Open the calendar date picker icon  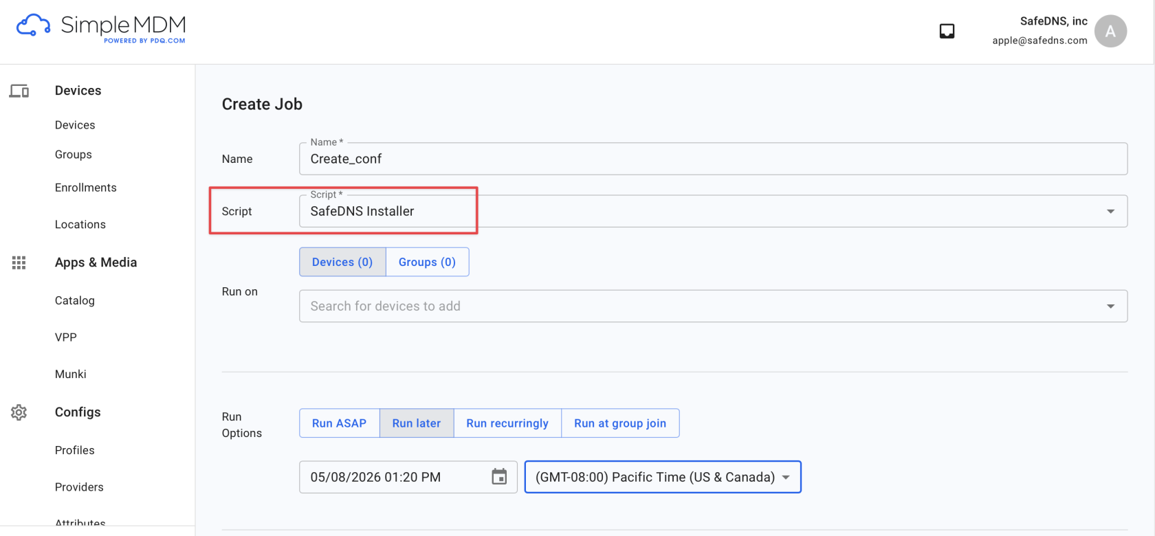[499, 477]
